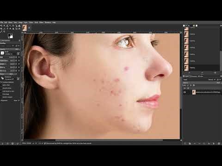Open the Windows menu
The height and width of the screenshot is (166, 222).
click(x=48, y=23)
